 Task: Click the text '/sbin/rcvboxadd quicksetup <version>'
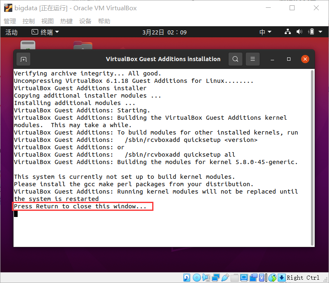[x=191, y=140]
